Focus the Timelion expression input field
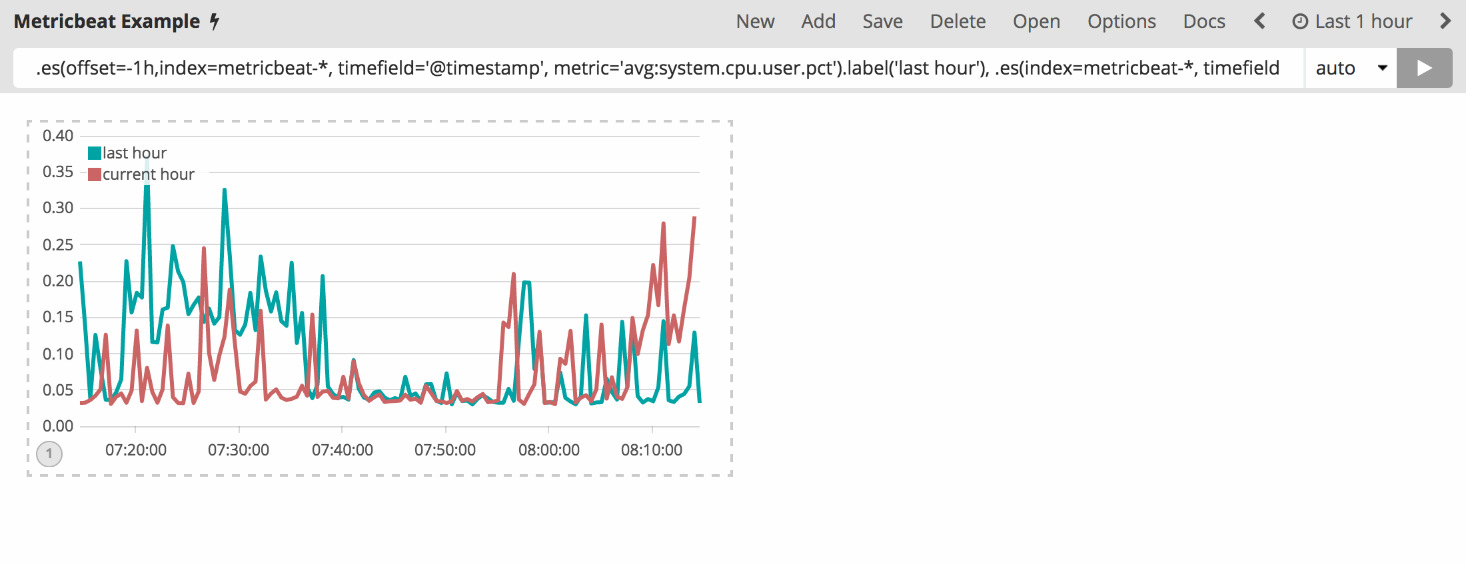This screenshot has width=1466, height=566. (657, 68)
